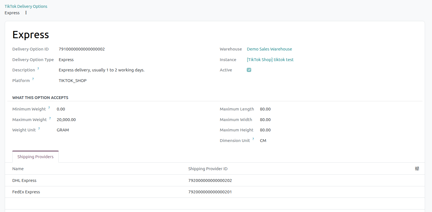Select the DHL provider ID 792000000000000202
The image size is (432, 212).
coord(210,180)
